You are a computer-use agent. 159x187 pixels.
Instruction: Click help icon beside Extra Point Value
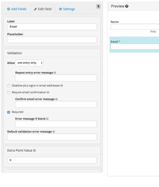[x=35, y=150]
